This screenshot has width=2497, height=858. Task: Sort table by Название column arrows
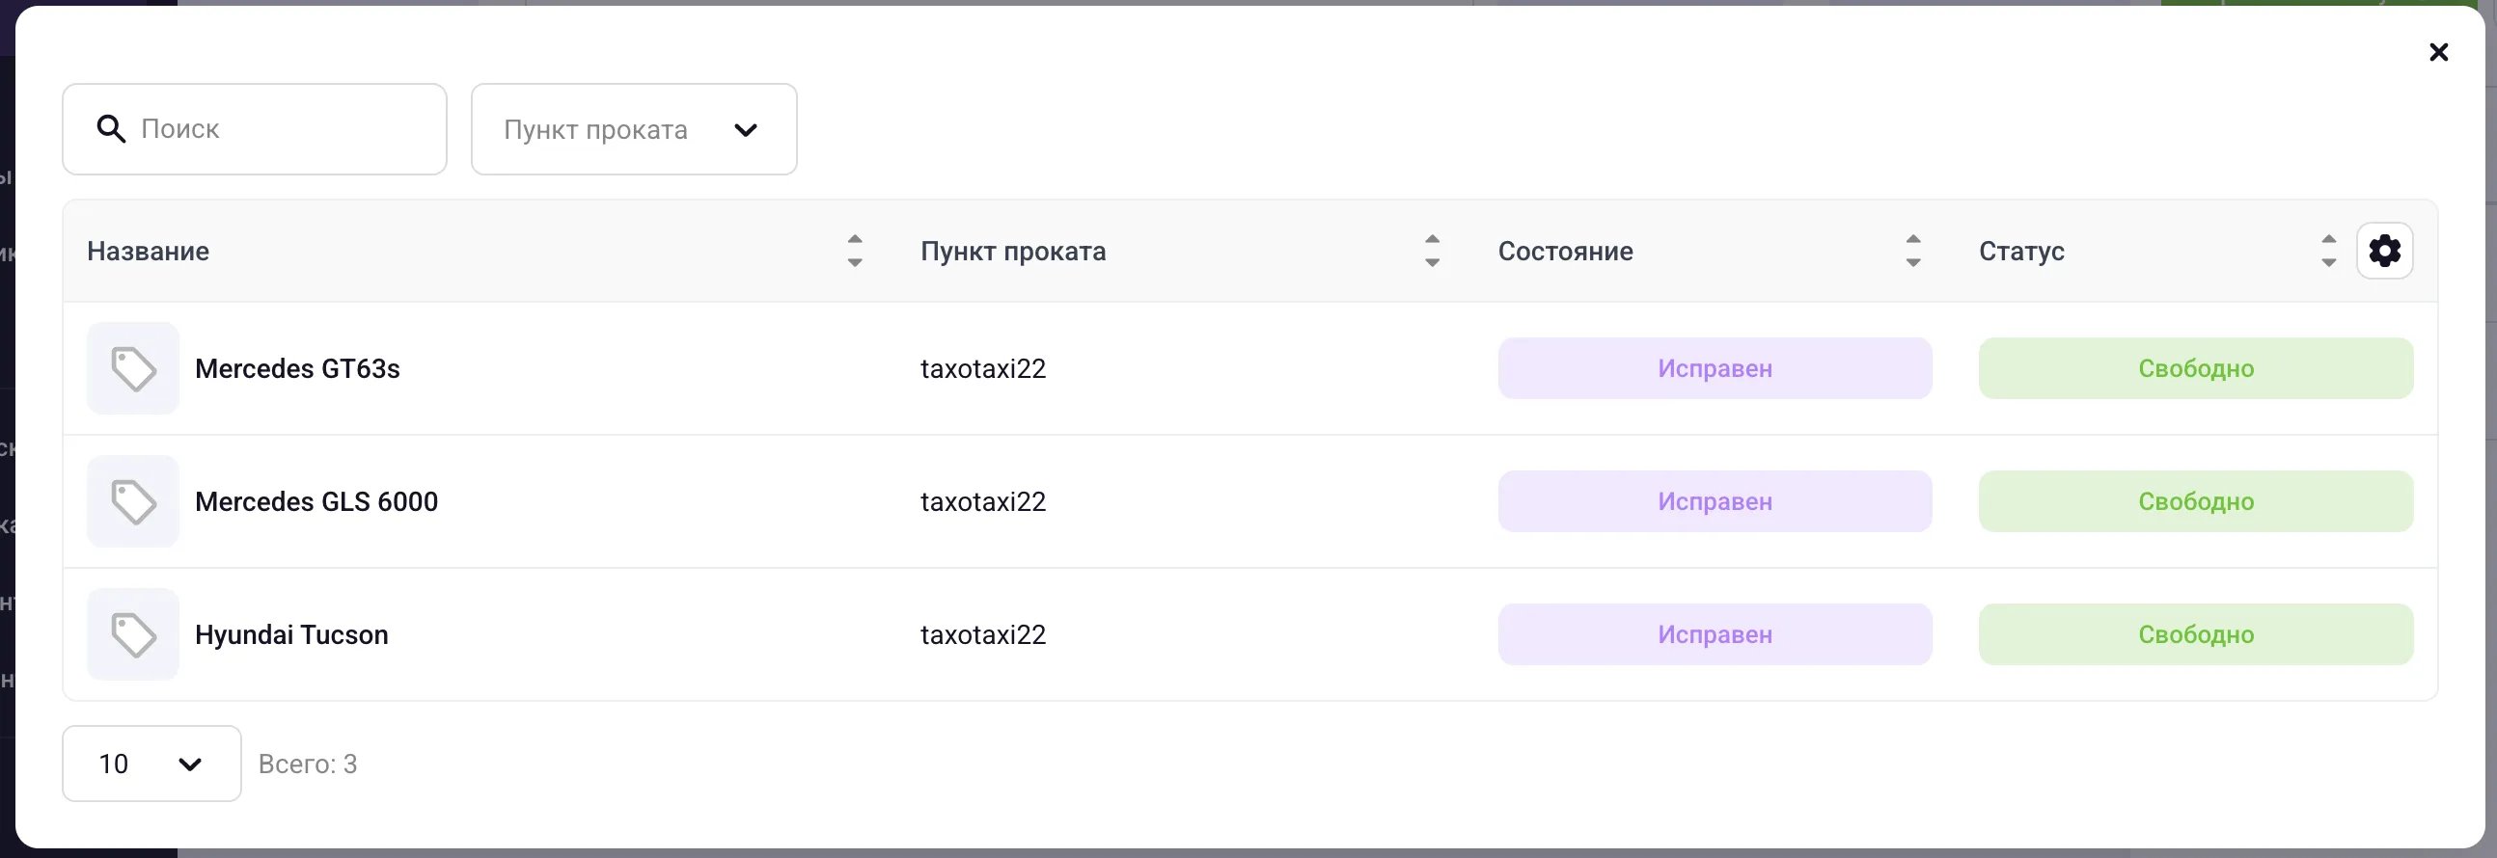[x=854, y=251]
